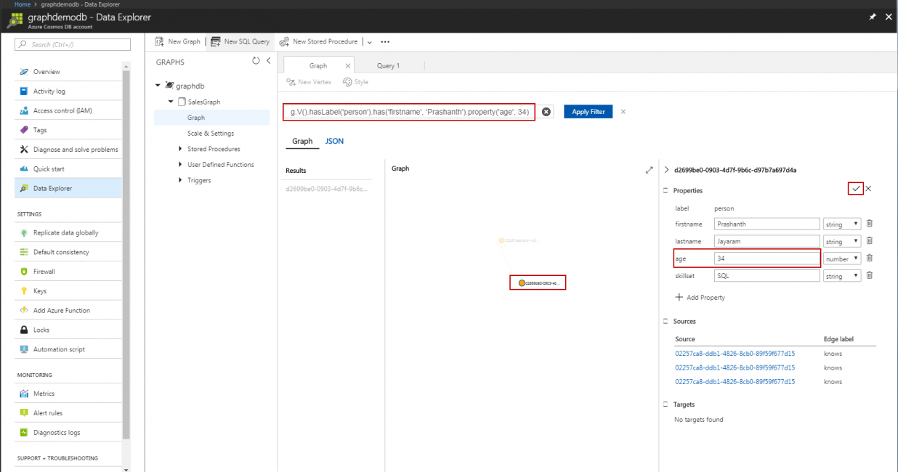The height and width of the screenshot is (472, 898).
Task: Edit the firstname value field
Action: [767, 224]
